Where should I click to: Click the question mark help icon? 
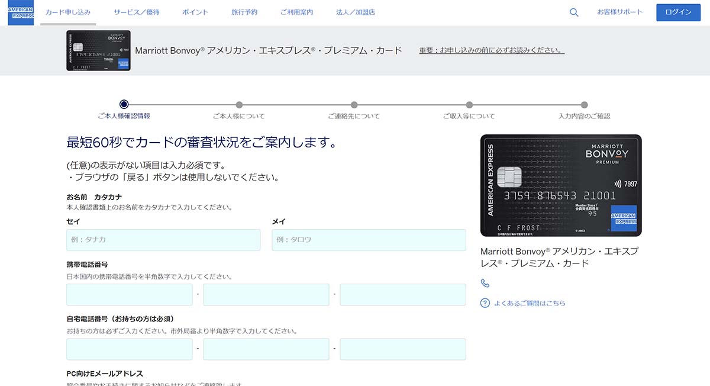(485, 303)
